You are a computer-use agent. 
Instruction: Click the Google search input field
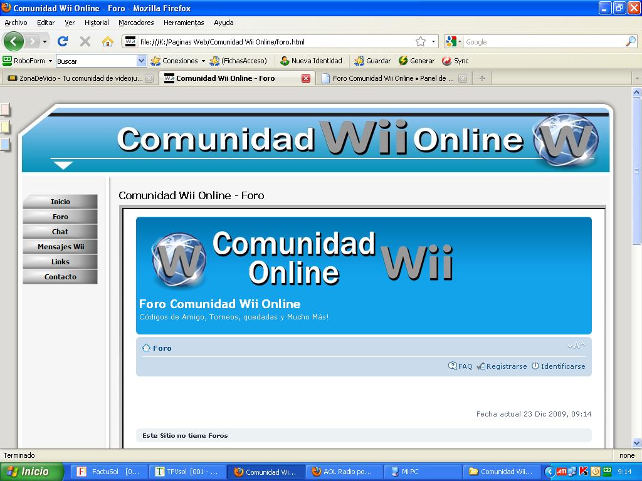click(x=545, y=42)
